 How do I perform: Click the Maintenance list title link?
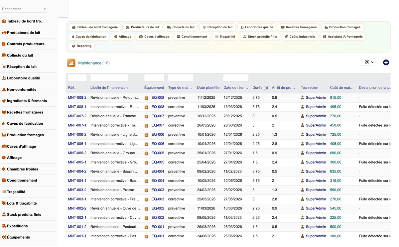point(90,63)
